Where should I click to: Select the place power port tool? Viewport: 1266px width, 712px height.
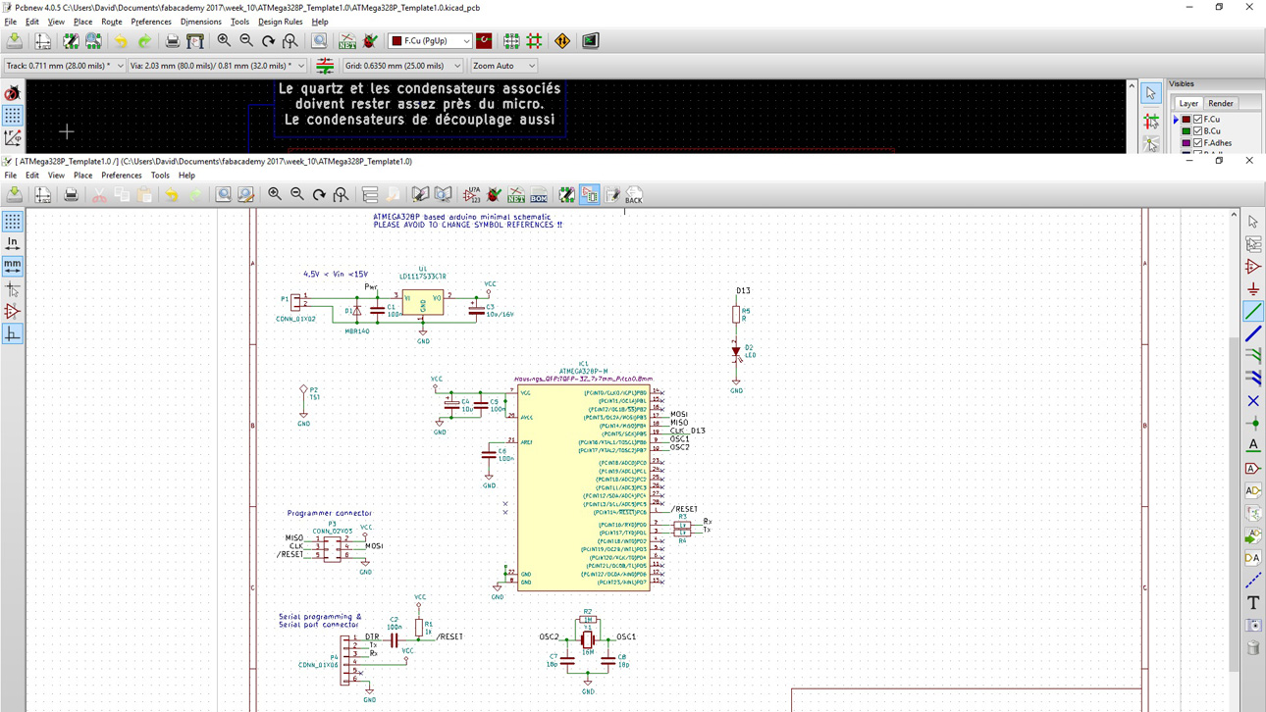[x=1253, y=289]
